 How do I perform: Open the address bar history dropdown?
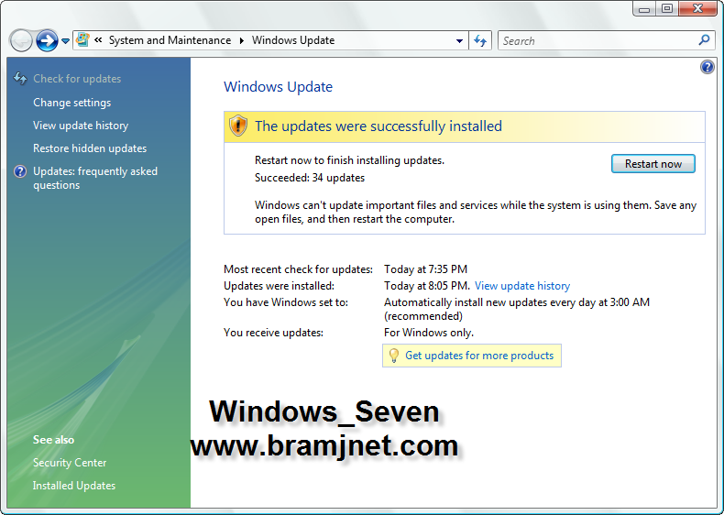click(459, 41)
